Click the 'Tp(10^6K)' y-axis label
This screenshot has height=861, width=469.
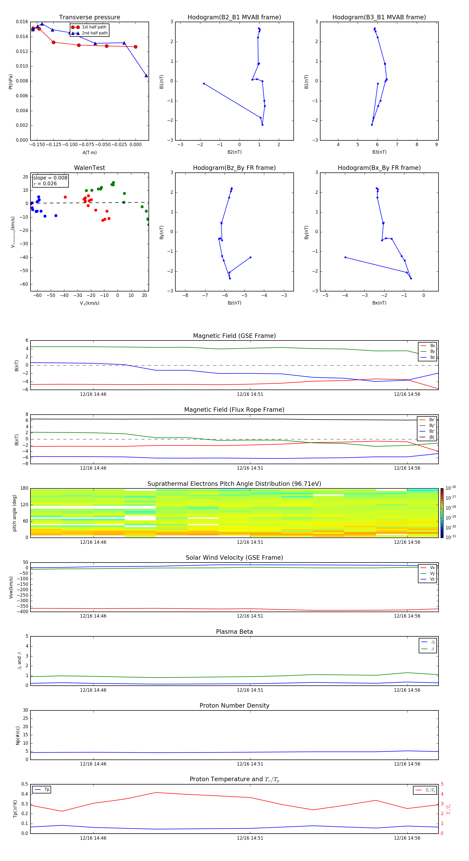15,809
